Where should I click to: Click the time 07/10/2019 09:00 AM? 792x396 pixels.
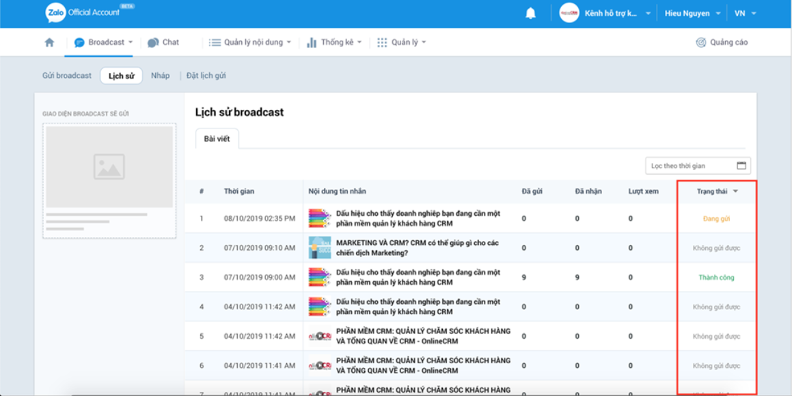tap(260, 277)
